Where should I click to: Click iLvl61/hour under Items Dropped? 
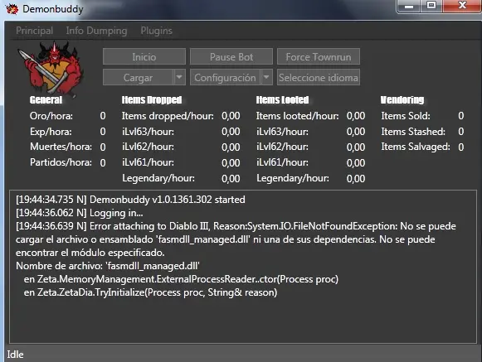point(148,162)
